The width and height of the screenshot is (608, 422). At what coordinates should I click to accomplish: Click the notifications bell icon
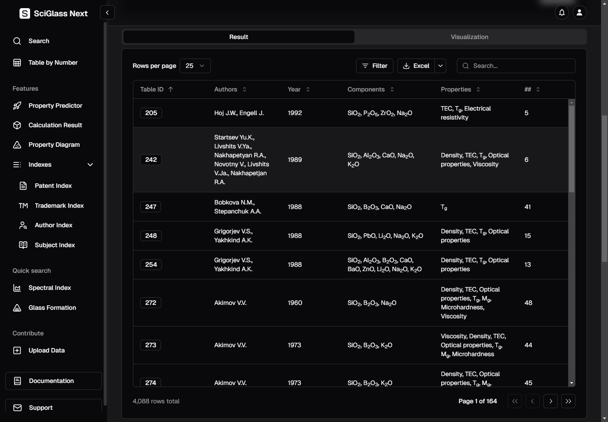point(562,13)
